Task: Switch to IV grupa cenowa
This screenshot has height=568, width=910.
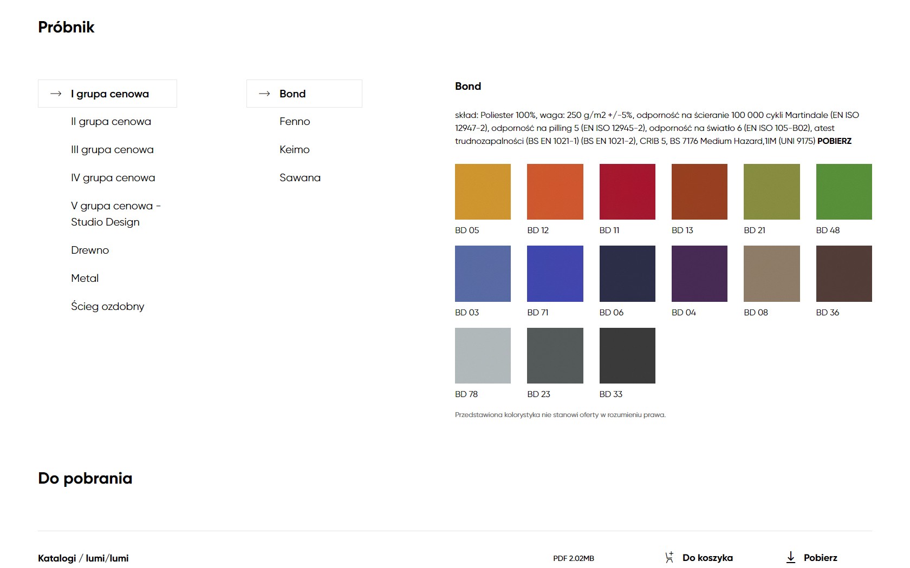Action: coord(113,178)
